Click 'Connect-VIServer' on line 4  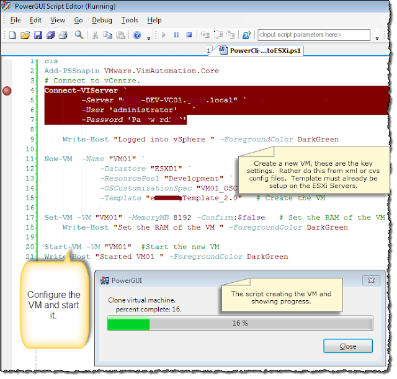coord(81,91)
